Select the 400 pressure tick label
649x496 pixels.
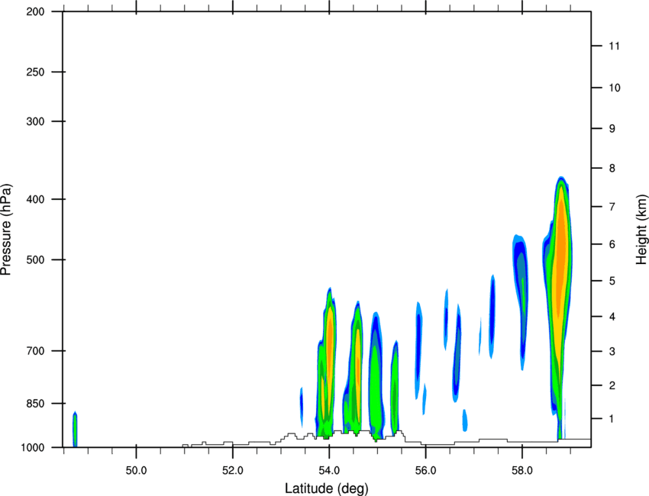pos(35,199)
